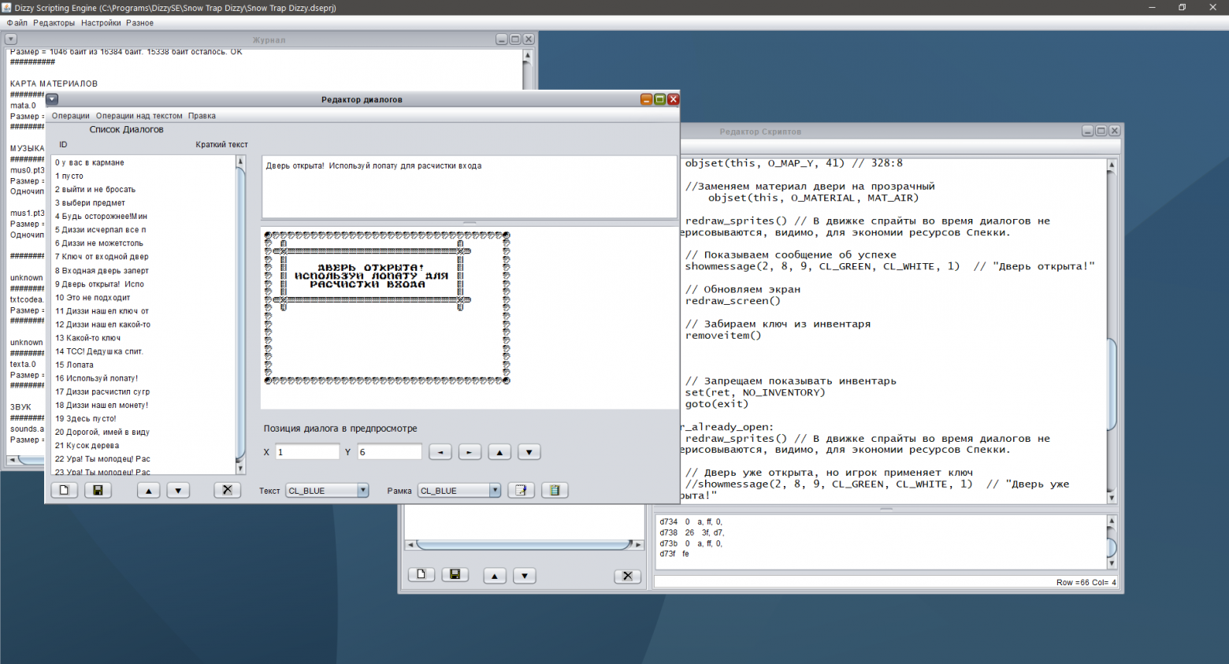
Task: Click the dialog text editing area
Action: coord(469,187)
